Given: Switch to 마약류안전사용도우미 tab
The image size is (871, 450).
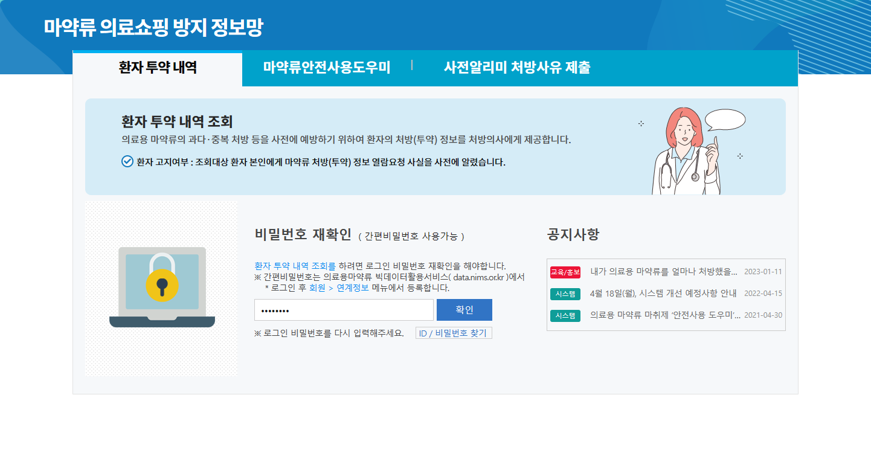Looking at the screenshot, I should 327,68.
